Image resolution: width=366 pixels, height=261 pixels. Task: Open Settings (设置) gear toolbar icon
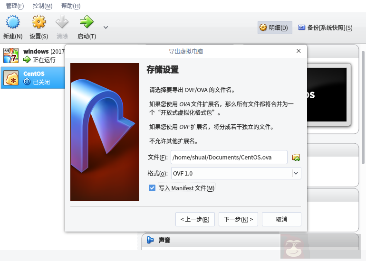pyautogui.click(x=39, y=22)
